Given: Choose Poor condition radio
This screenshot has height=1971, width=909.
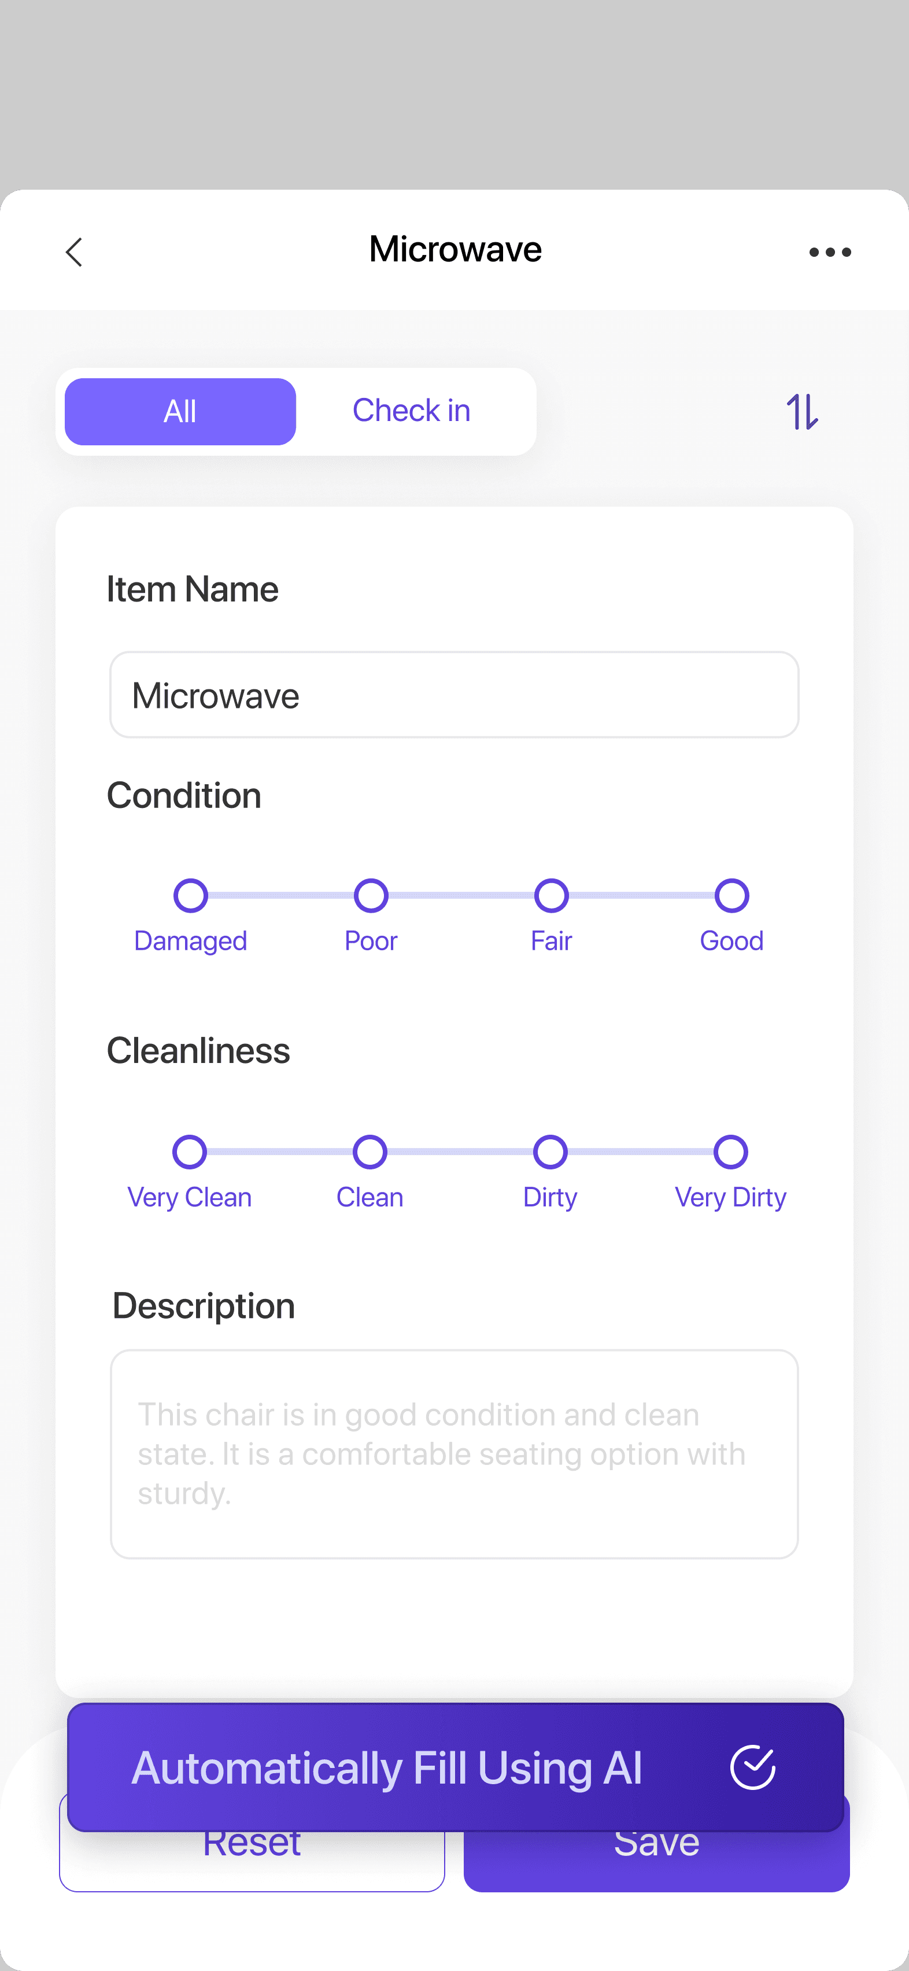Looking at the screenshot, I should (x=371, y=896).
